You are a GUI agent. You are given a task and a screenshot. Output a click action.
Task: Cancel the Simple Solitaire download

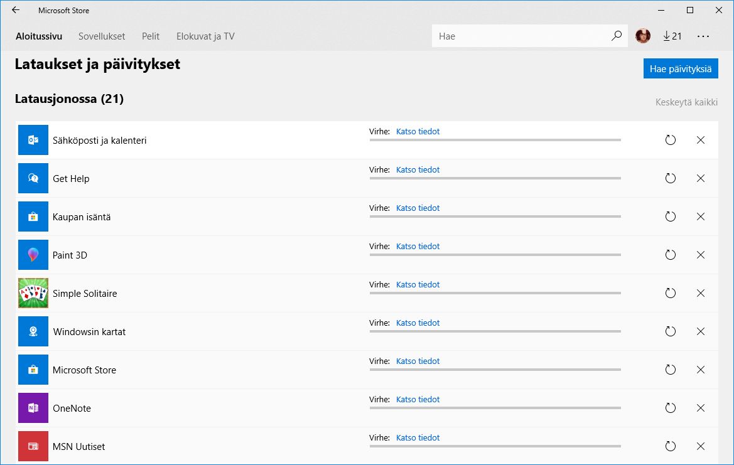701,293
